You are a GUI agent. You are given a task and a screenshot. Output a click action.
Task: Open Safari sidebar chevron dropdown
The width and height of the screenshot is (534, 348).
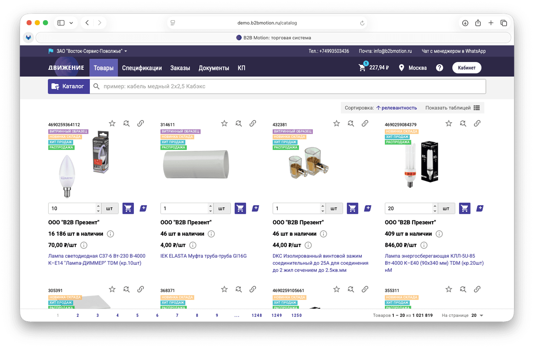point(71,23)
